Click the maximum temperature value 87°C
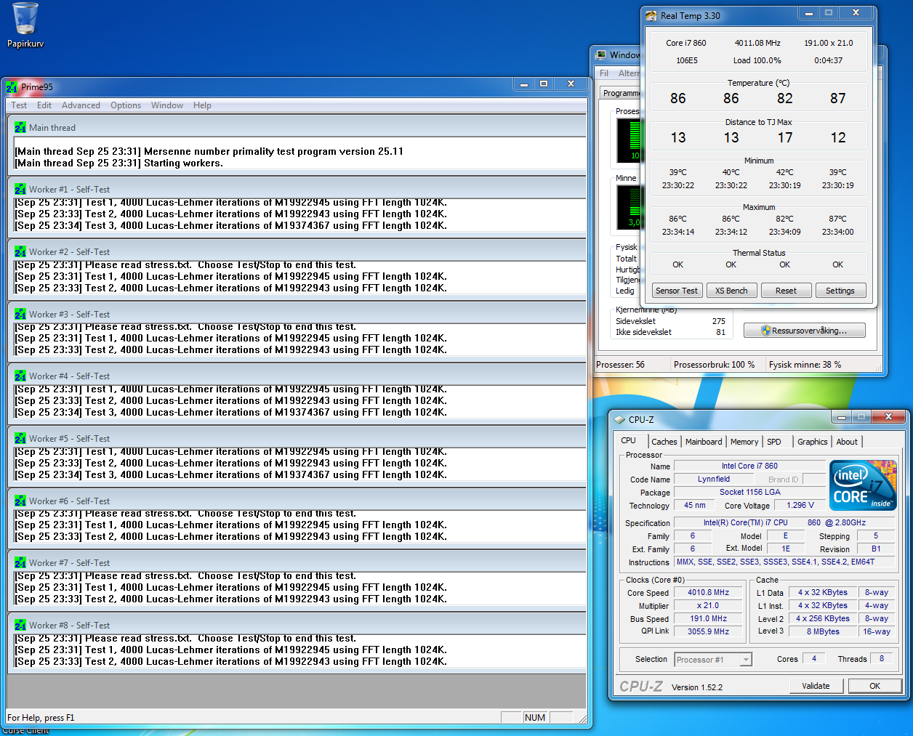 838,219
